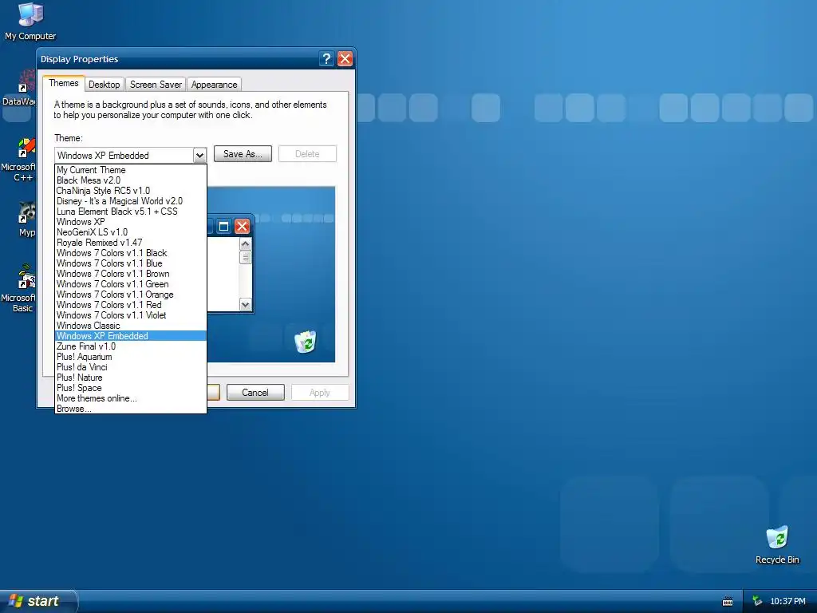Click the disabled Delete button
817x613 pixels.
(x=307, y=154)
